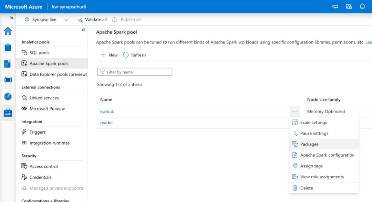Open the portal switch directory icon
Screen dimensions: 372x202
(x=349, y=7)
